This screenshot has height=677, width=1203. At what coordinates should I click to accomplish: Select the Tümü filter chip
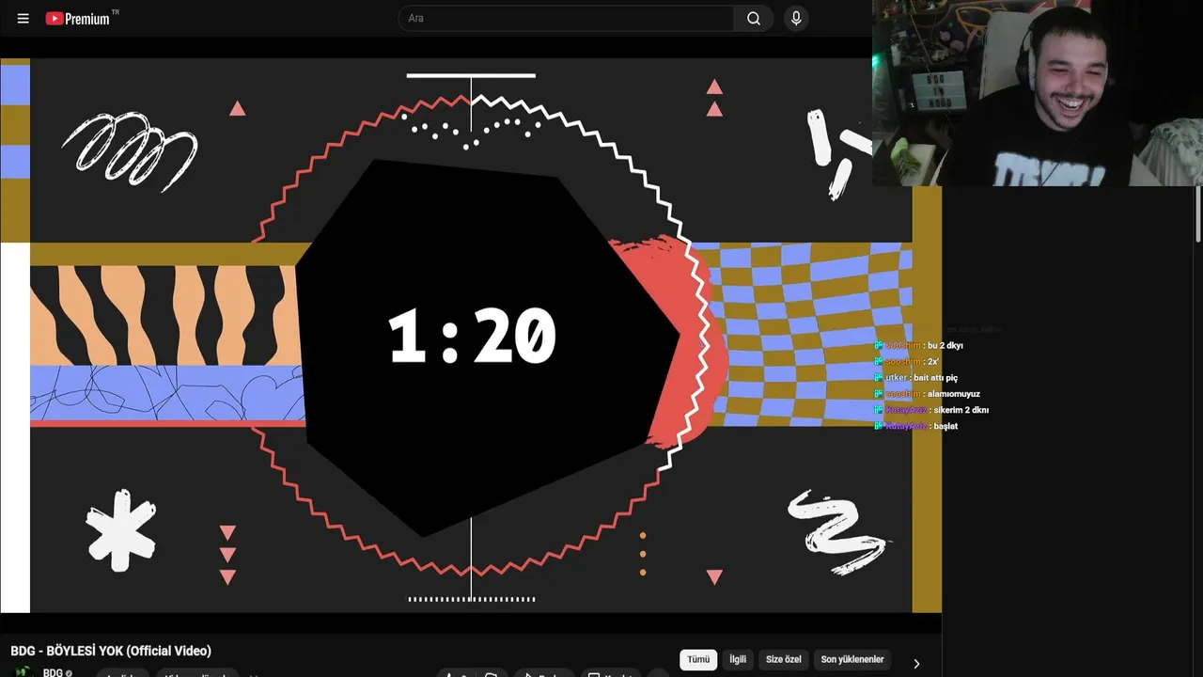(x=698, y=660)
